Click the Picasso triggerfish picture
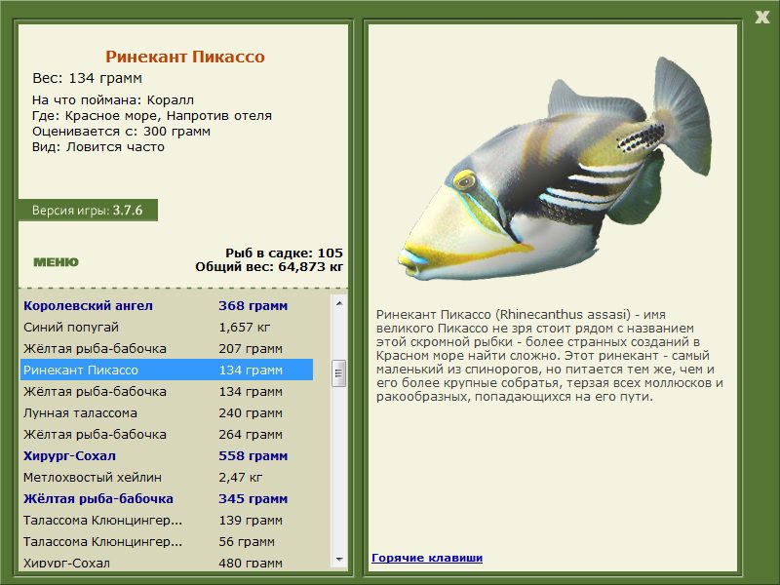The image size is (780, 585). pyautogui.click(x=555, y=169)
